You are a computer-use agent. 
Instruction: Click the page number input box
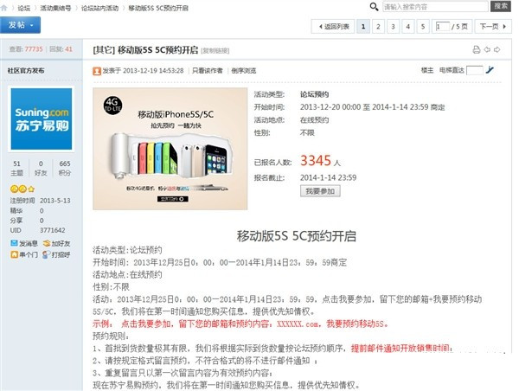pos(443,27)
